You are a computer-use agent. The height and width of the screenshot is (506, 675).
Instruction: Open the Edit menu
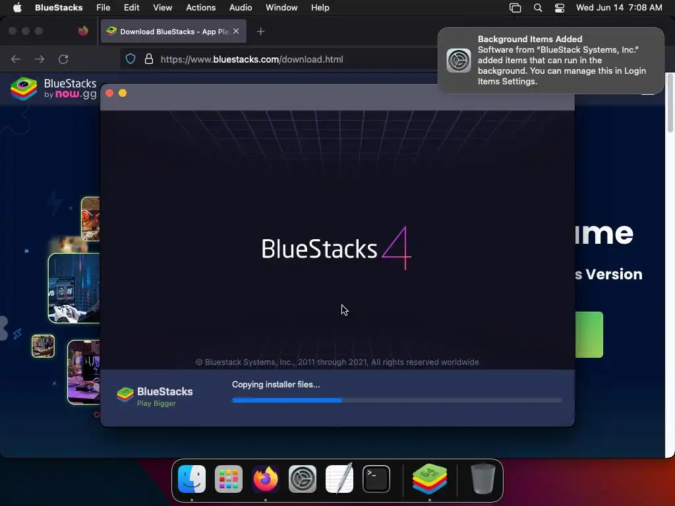click(x=131, y=8)
